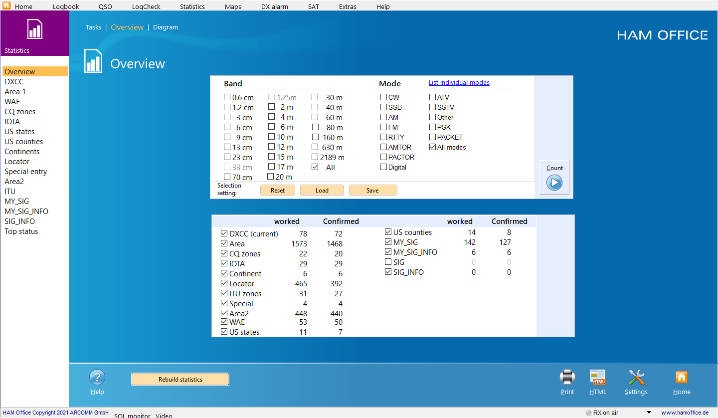
Task: Click Locator confirmed value 392
Action: click(336, 284)
